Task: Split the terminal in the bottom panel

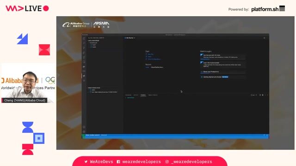Action: tap(260, 95)
